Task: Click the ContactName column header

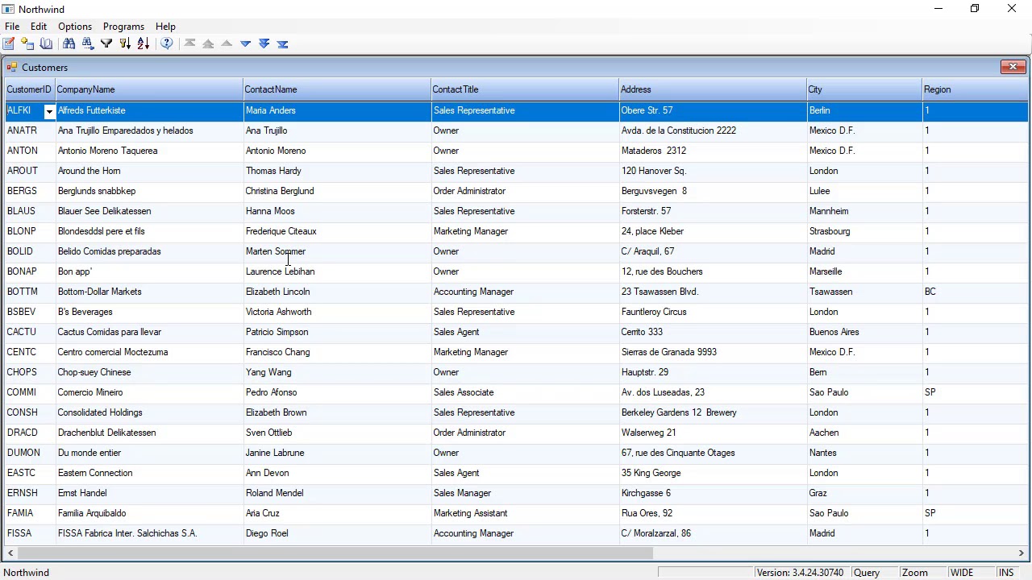Action: point(337,89)
